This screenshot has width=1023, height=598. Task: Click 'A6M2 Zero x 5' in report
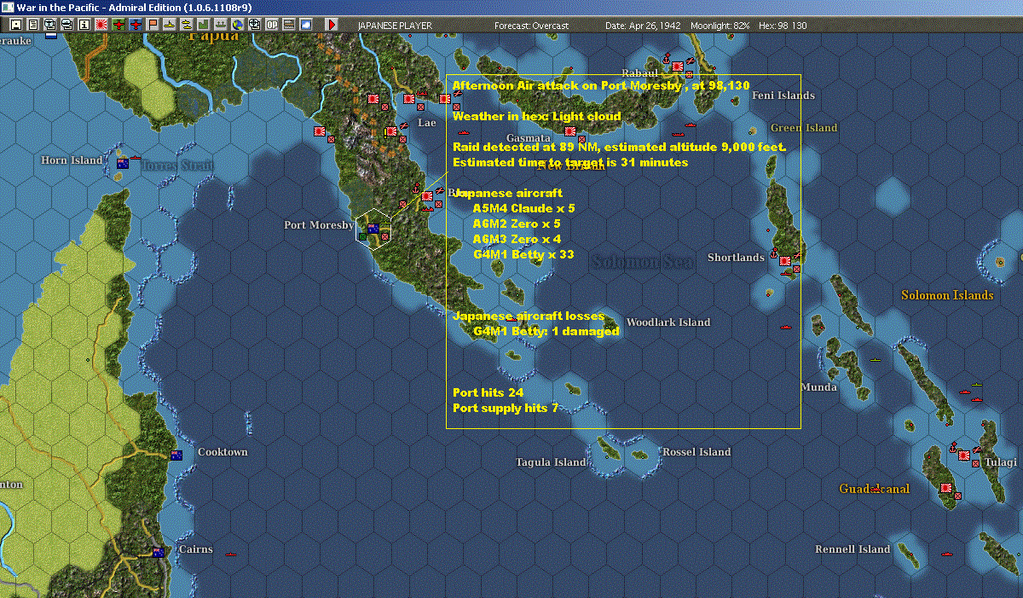click(x=517, y=224)
